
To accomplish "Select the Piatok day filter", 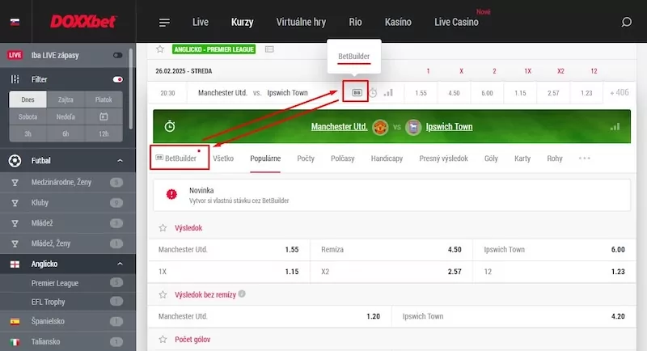I will click(x=104, y=99).
